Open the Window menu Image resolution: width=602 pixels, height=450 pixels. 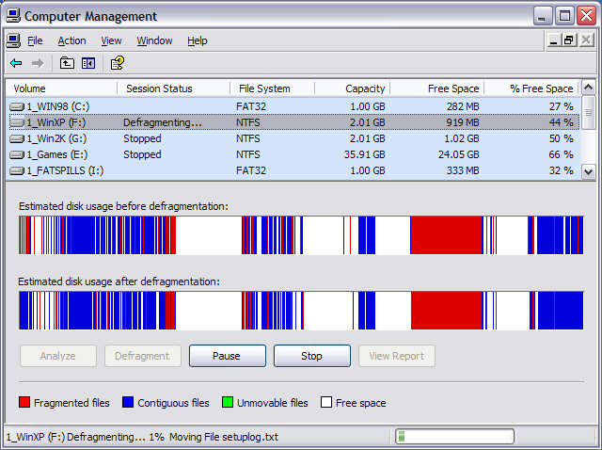pyautogui.click(x=154, y=40)
